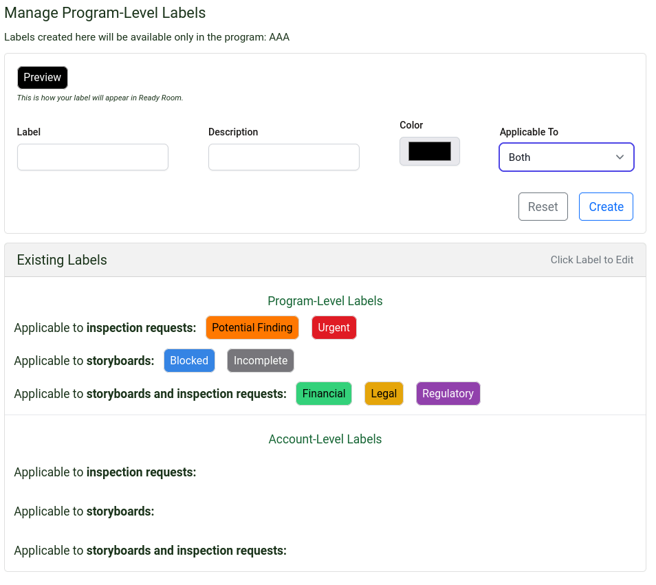Screen dimensions: 656x585
Task: Select the yellow Legal label
Action: coord(384,394)
